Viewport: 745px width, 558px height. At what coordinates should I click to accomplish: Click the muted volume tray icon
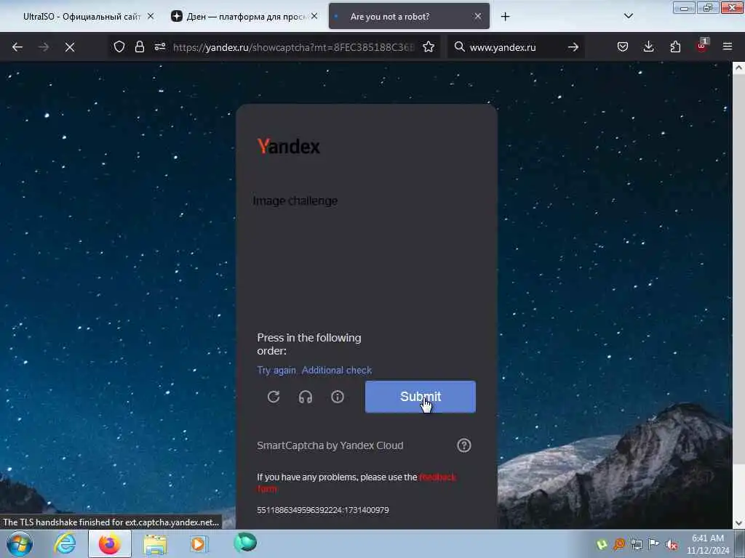click(x=671, y=545)
